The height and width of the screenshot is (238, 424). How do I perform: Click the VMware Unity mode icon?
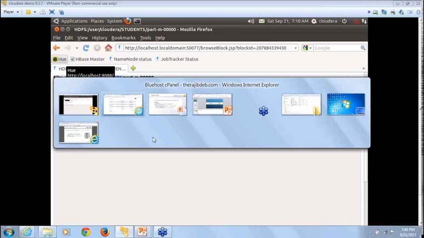(61, 12)
